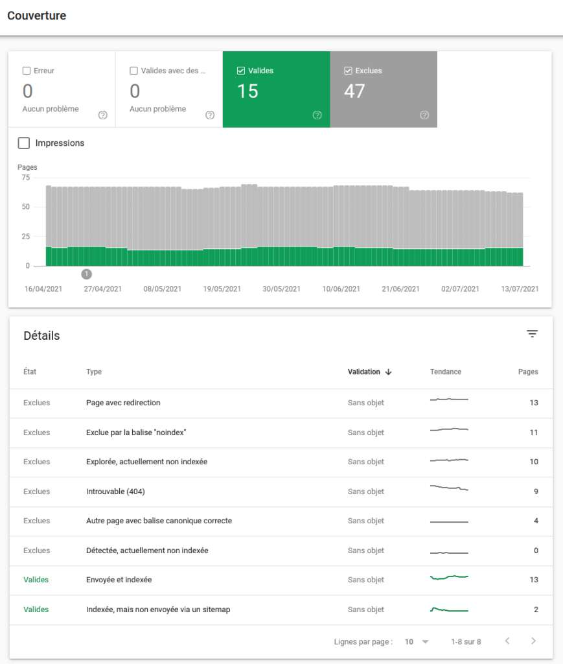Viewport: 563px width, 664px height.
Task: Open the Envoyée et indexée row
Action: (119, 580)
